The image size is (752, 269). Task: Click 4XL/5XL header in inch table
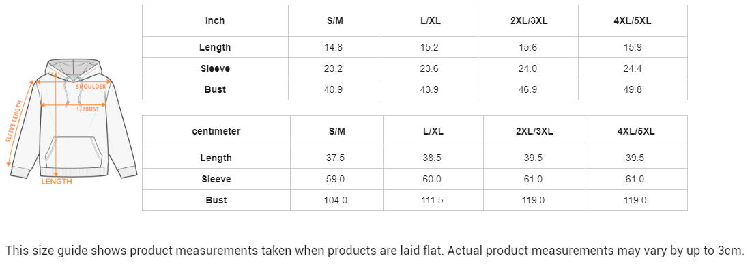(x=633, y=20)
